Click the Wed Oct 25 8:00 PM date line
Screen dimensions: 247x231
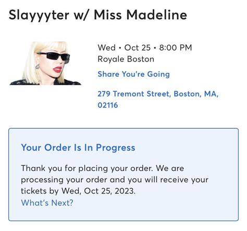coord(145,47)
